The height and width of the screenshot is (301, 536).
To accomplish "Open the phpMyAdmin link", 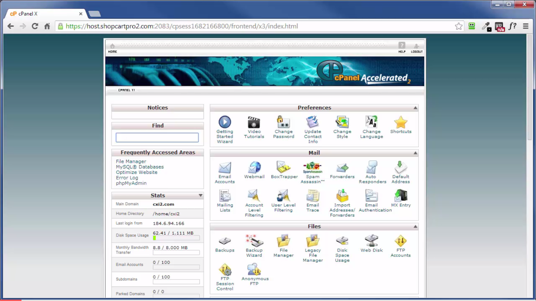I will coord(131,183).
